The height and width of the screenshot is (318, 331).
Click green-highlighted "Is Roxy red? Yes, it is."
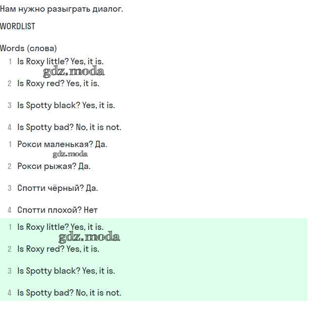58,249
